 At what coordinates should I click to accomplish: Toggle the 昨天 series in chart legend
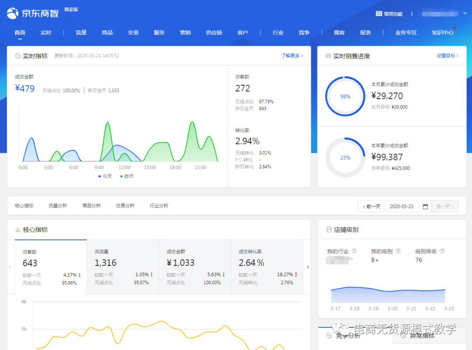pyautogui.click(x=127, y=176)
